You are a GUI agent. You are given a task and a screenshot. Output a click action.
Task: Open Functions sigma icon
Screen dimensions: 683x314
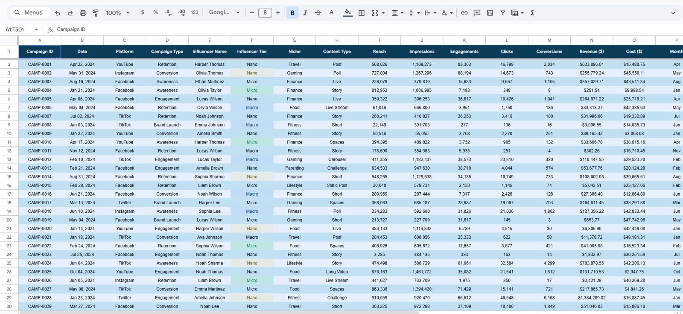(x=532, y=13)
